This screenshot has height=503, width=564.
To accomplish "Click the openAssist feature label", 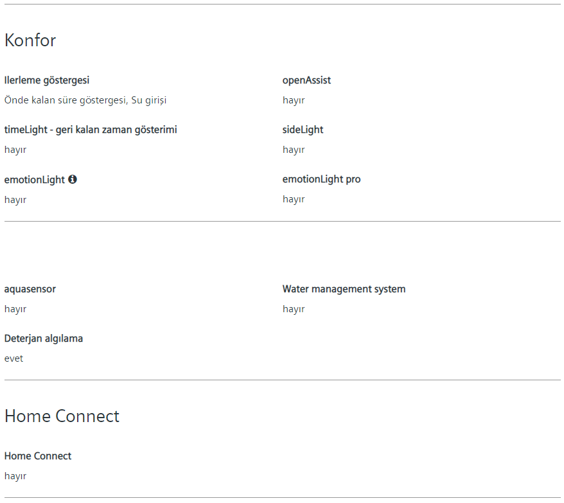I will [306, 80].
